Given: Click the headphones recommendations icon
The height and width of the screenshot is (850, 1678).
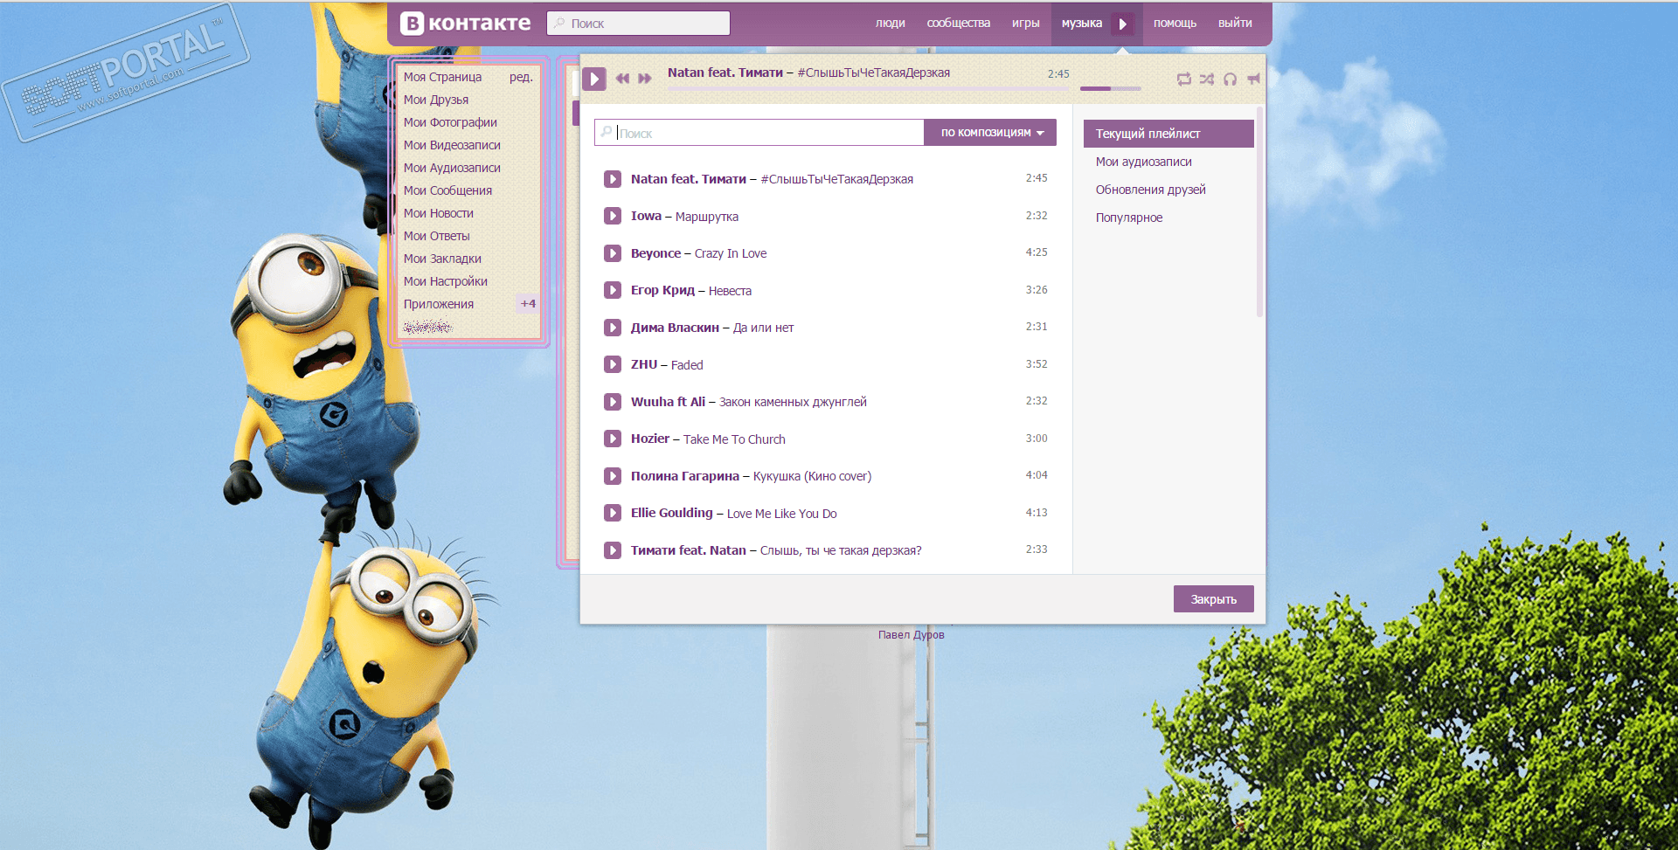Looking at the screenshot, I should [1231, 79].
